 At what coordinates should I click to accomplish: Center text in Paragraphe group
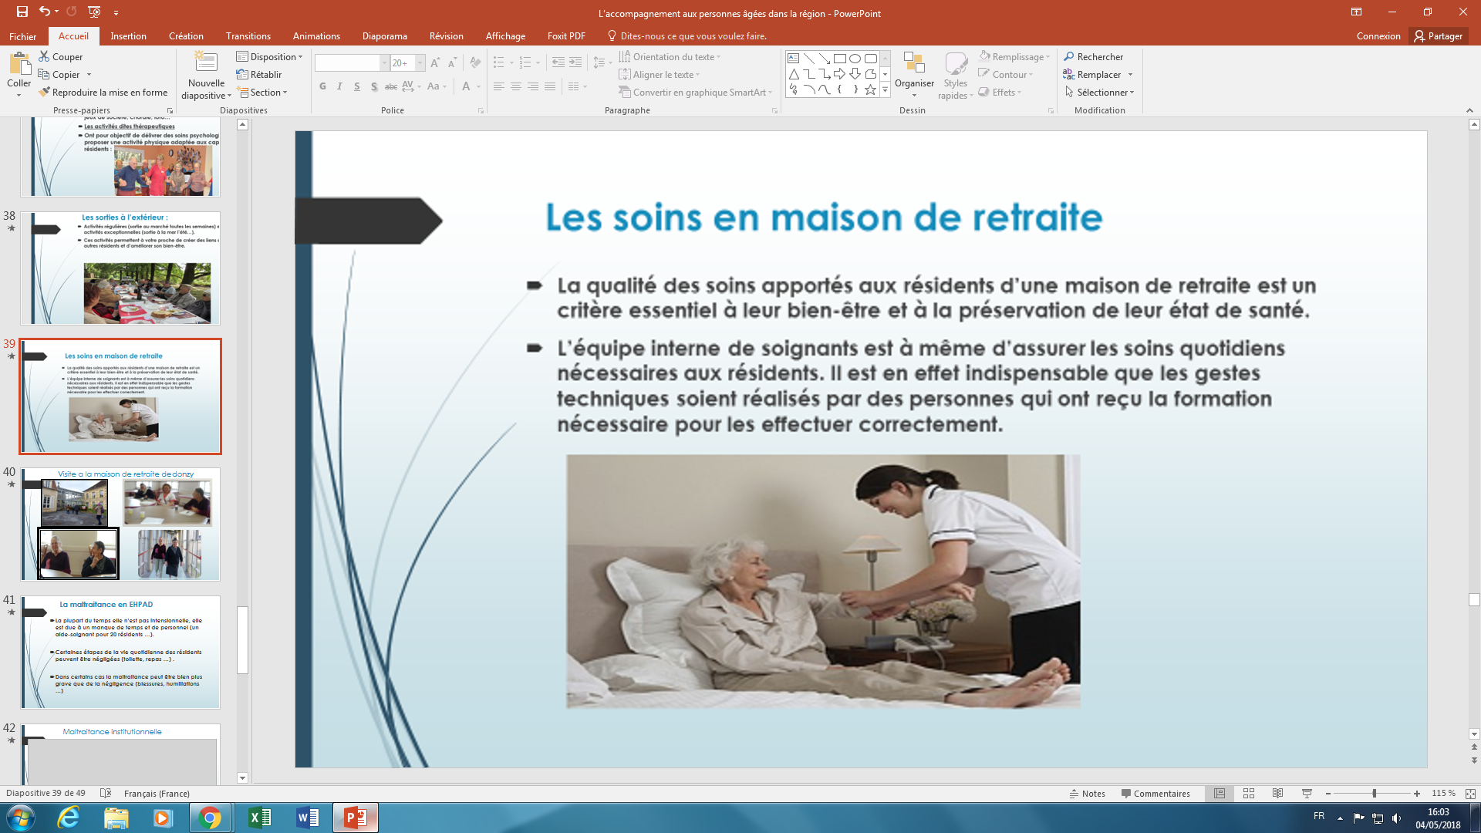pyautogui.click(x=516, y=86)
